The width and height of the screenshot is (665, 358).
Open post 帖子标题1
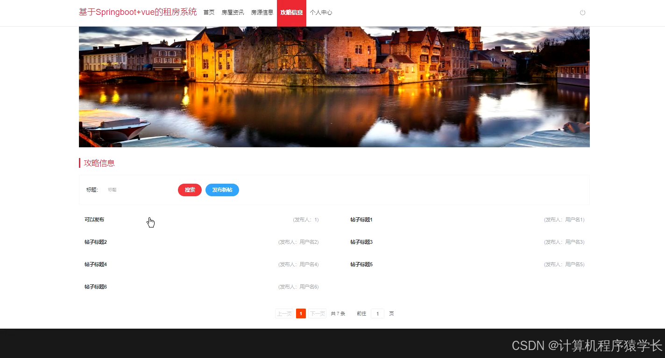[x=361, y=220]
